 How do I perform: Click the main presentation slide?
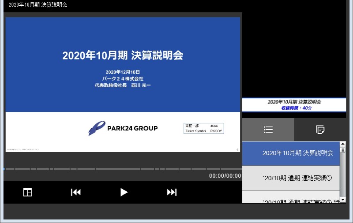[123, 85]
